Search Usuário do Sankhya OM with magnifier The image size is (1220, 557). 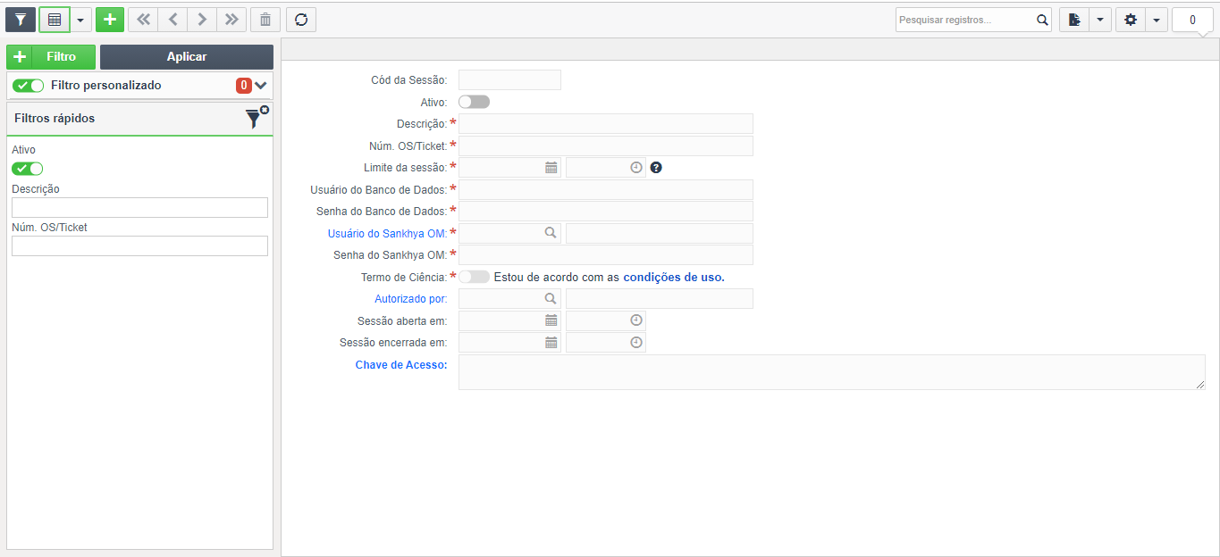tap(551, 233)
